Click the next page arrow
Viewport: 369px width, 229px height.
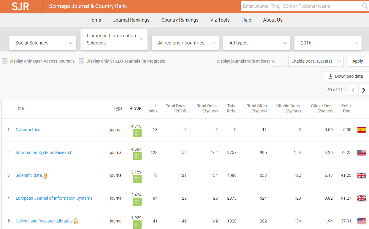[364, 90]
